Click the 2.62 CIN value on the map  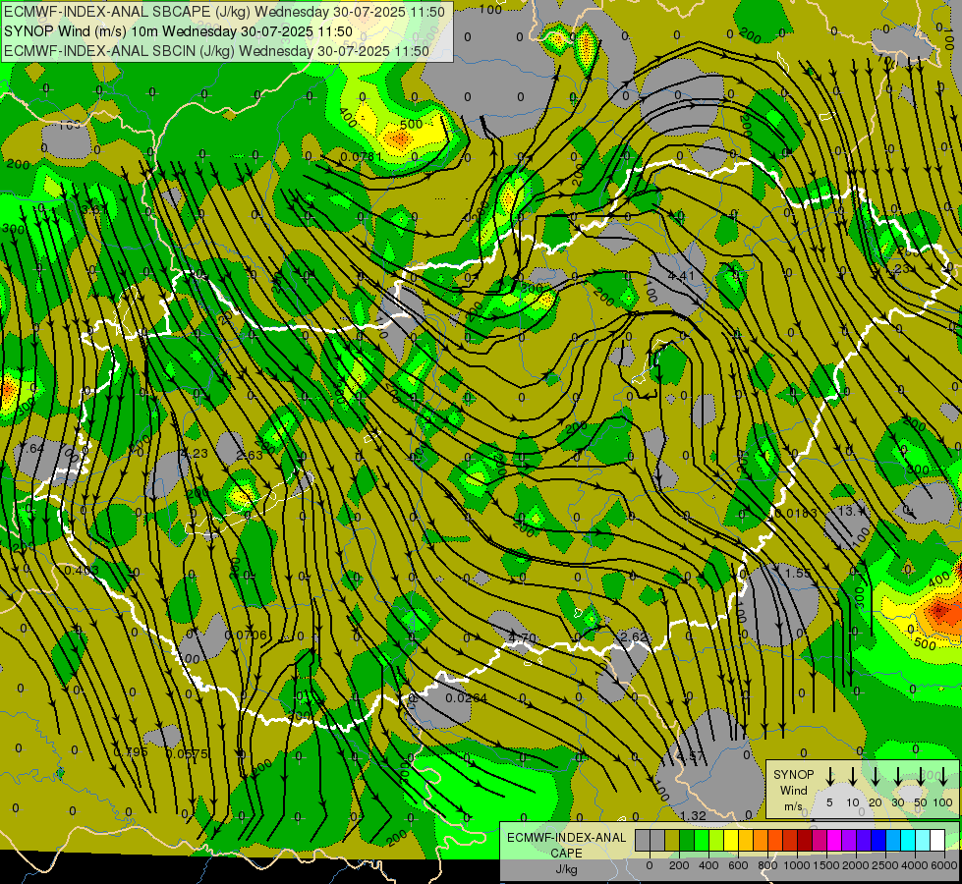[634, 636]
